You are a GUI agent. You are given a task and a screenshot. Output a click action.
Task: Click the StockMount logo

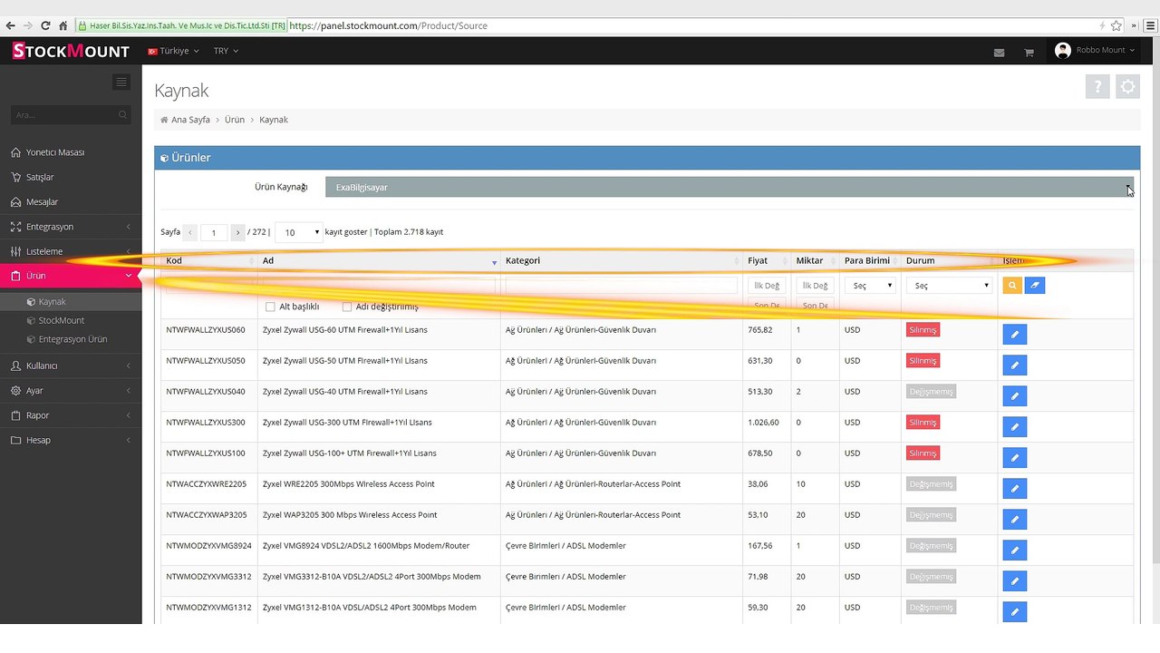pyautogui.click(x=71, y=51)
